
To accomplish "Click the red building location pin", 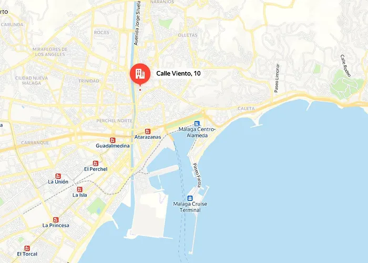I will pos(140,74).
